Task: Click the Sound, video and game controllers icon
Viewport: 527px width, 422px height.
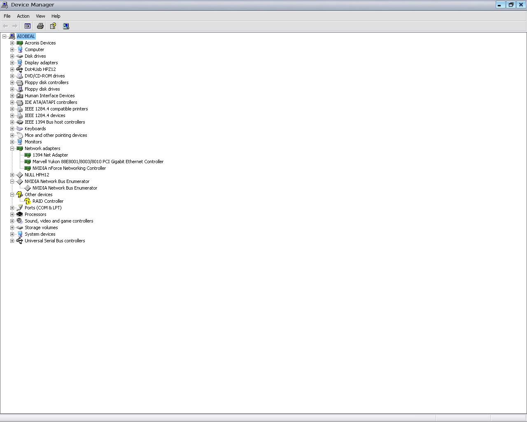Action: click(x=20, y=221)
